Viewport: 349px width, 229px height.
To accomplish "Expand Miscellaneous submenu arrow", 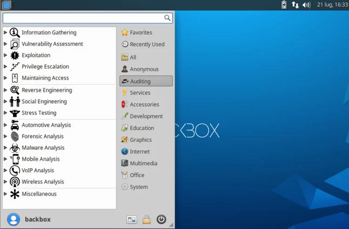I will click(x=5, y=194).
